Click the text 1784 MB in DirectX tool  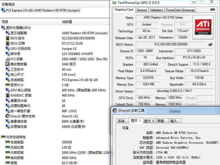162,152
